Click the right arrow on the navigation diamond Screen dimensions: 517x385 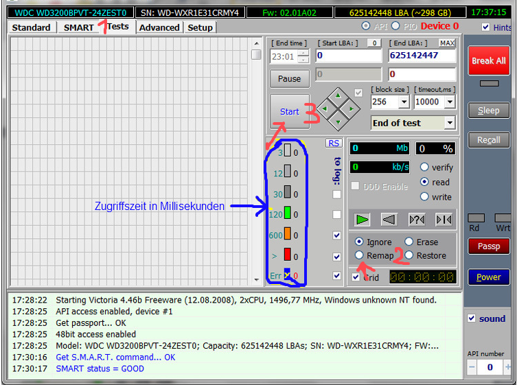351,109
